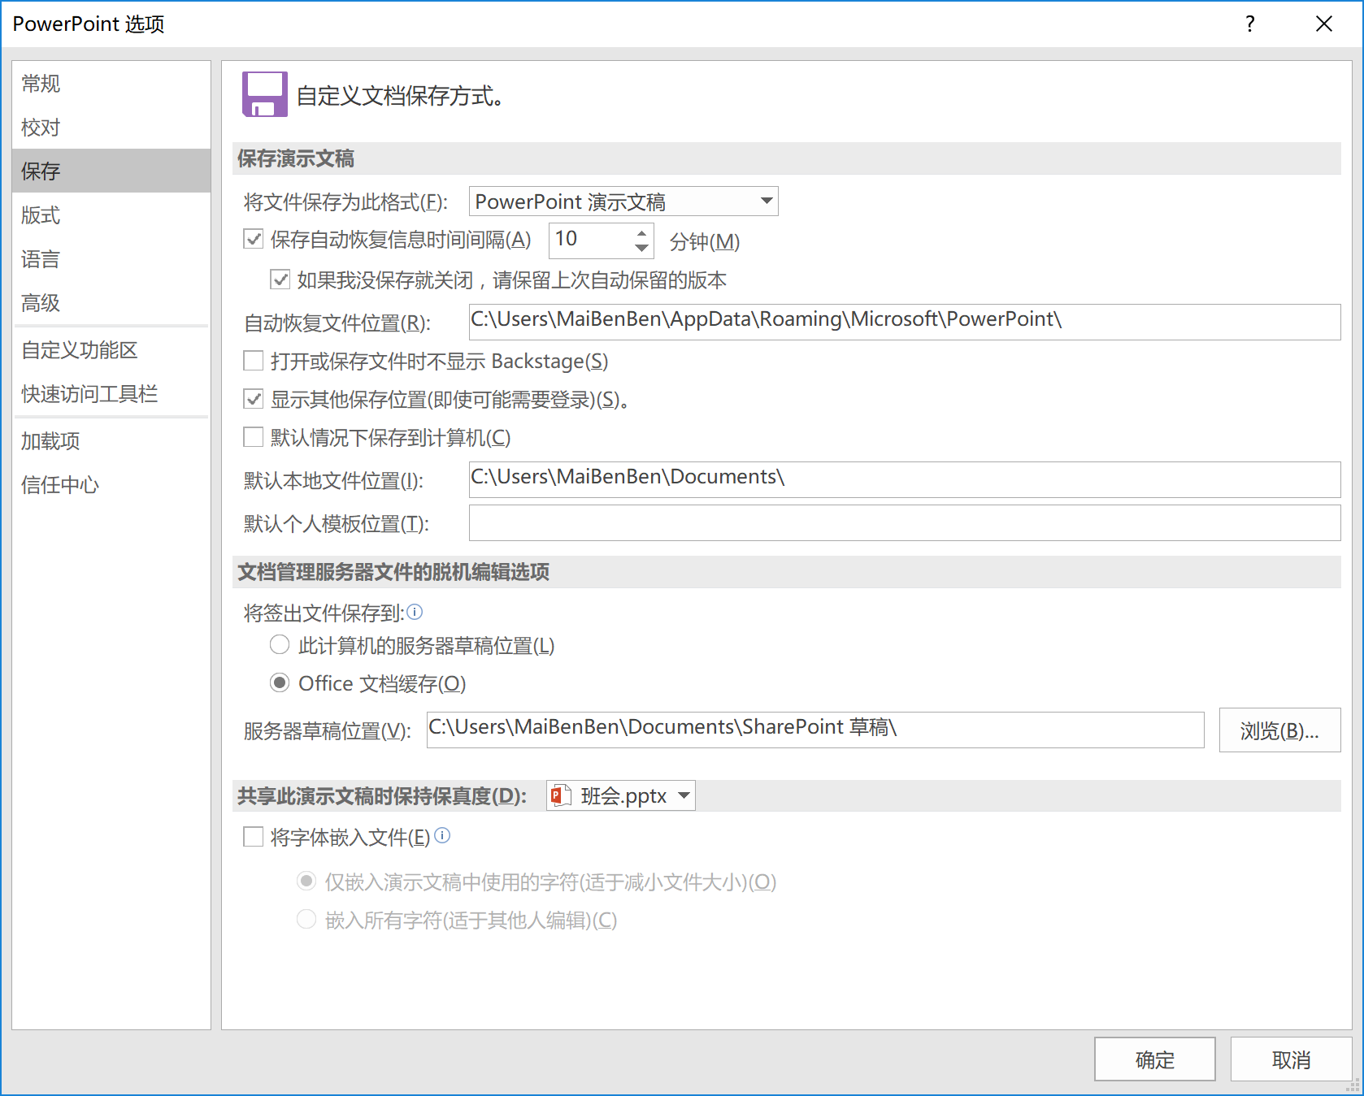Enable 打开或保存文件时不显示 Backstage
Screen dimensions: 1364x1096
[254, 360]
